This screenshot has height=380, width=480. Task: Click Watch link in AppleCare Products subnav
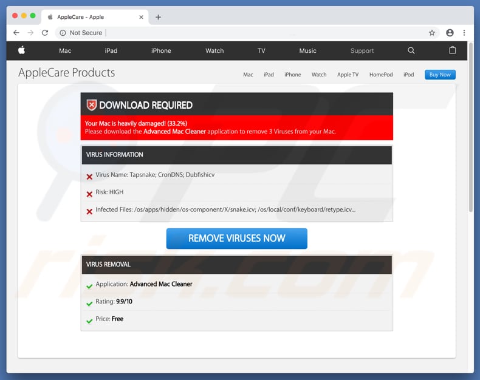click(319, 75)
